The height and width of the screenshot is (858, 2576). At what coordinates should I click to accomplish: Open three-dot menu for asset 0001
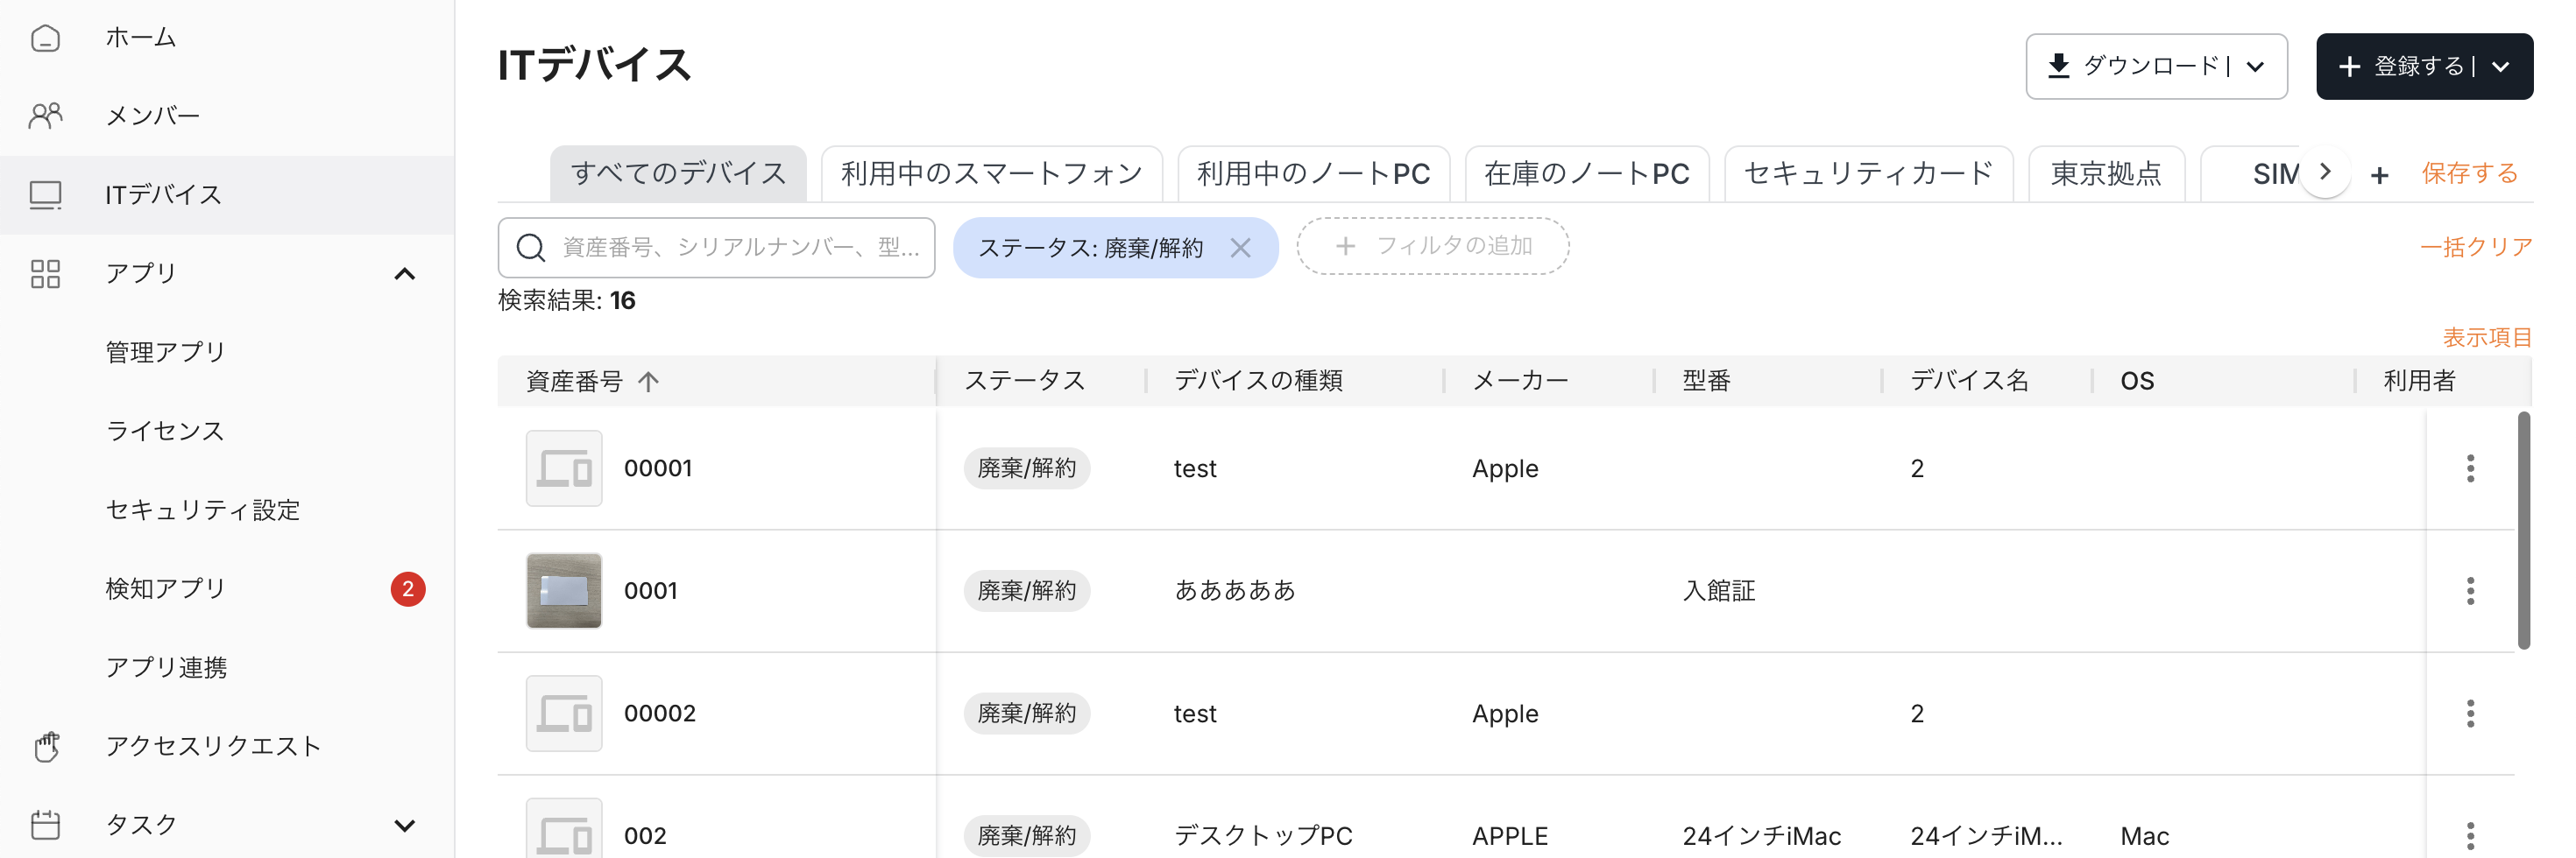pyautogui.click(x=2469, y=590)
